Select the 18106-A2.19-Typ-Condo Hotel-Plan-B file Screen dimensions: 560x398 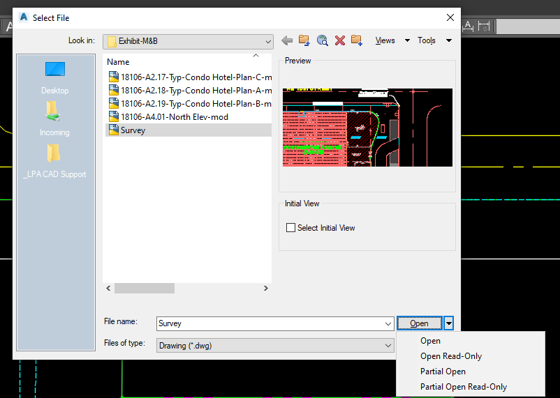tap(189, 103)
